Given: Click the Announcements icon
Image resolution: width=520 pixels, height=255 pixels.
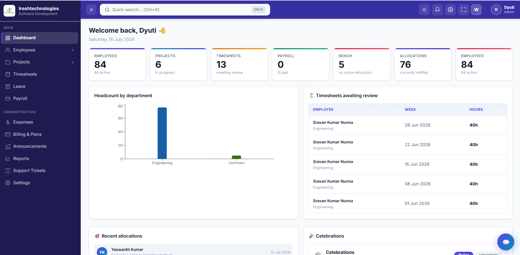Looking at the screenshot, I should tap(8, 146).
